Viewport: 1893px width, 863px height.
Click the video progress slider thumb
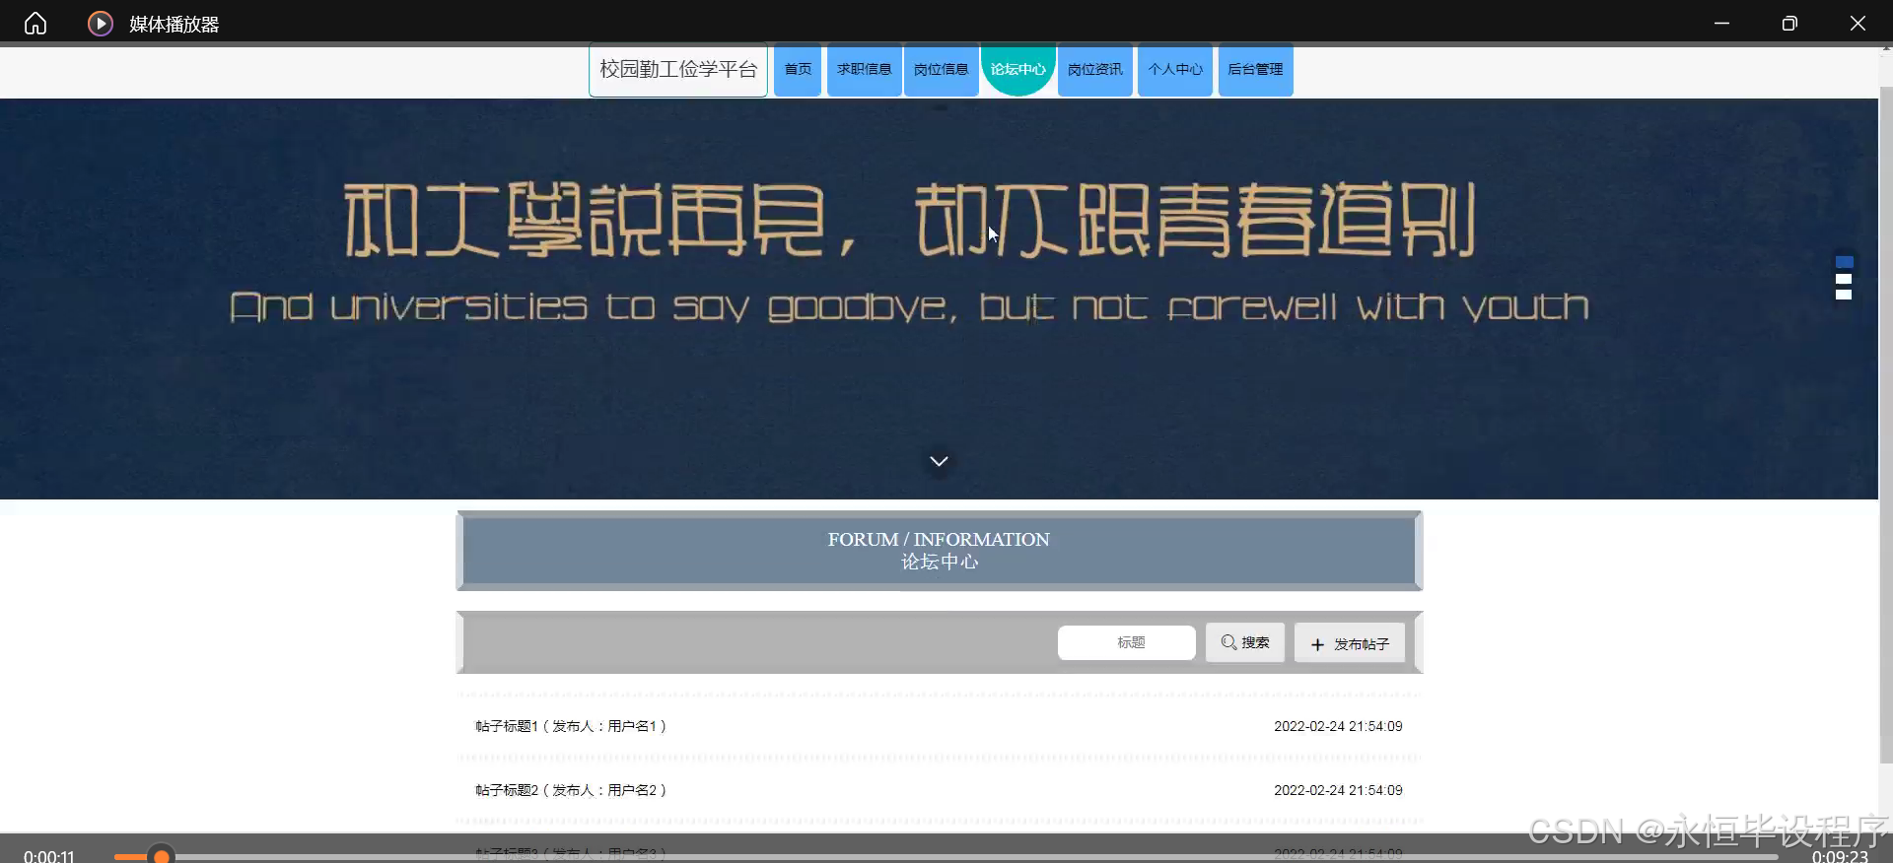point(161,856)
